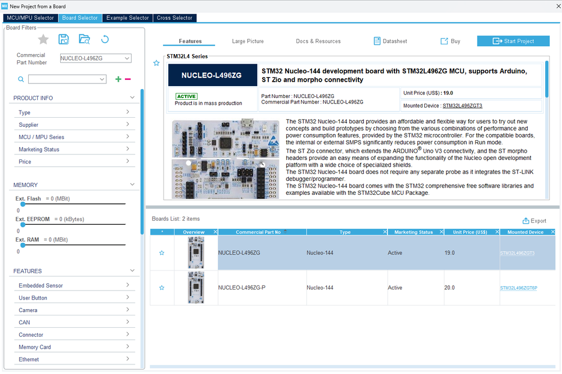Image resolution: width=562 pixels, height=374 pixels.
Task: Click the 20.0 unit price cell
Action: pyautogui.click(x=471, y=288)
